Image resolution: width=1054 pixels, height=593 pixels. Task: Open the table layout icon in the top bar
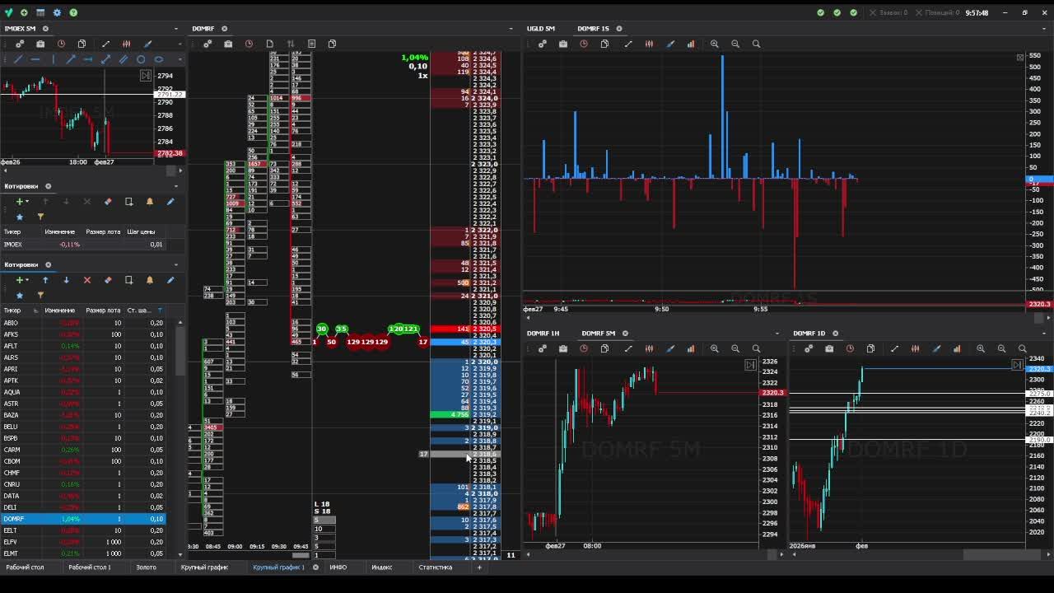pos(40,12)
